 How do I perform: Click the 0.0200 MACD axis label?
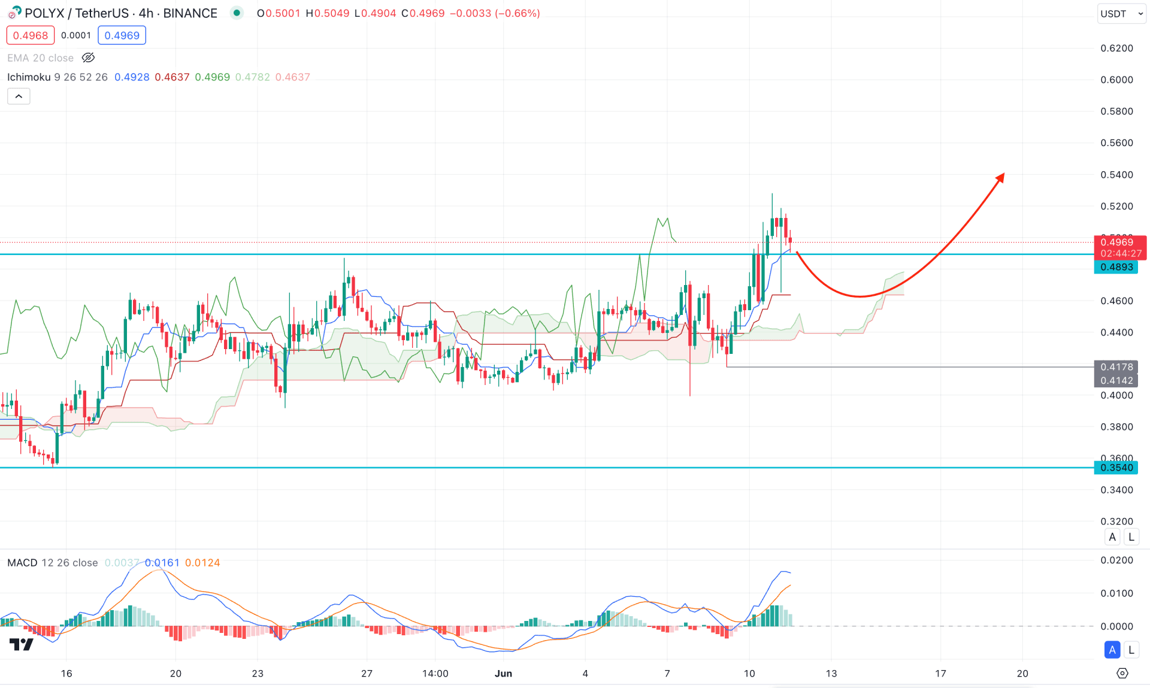coord(1116,560)
